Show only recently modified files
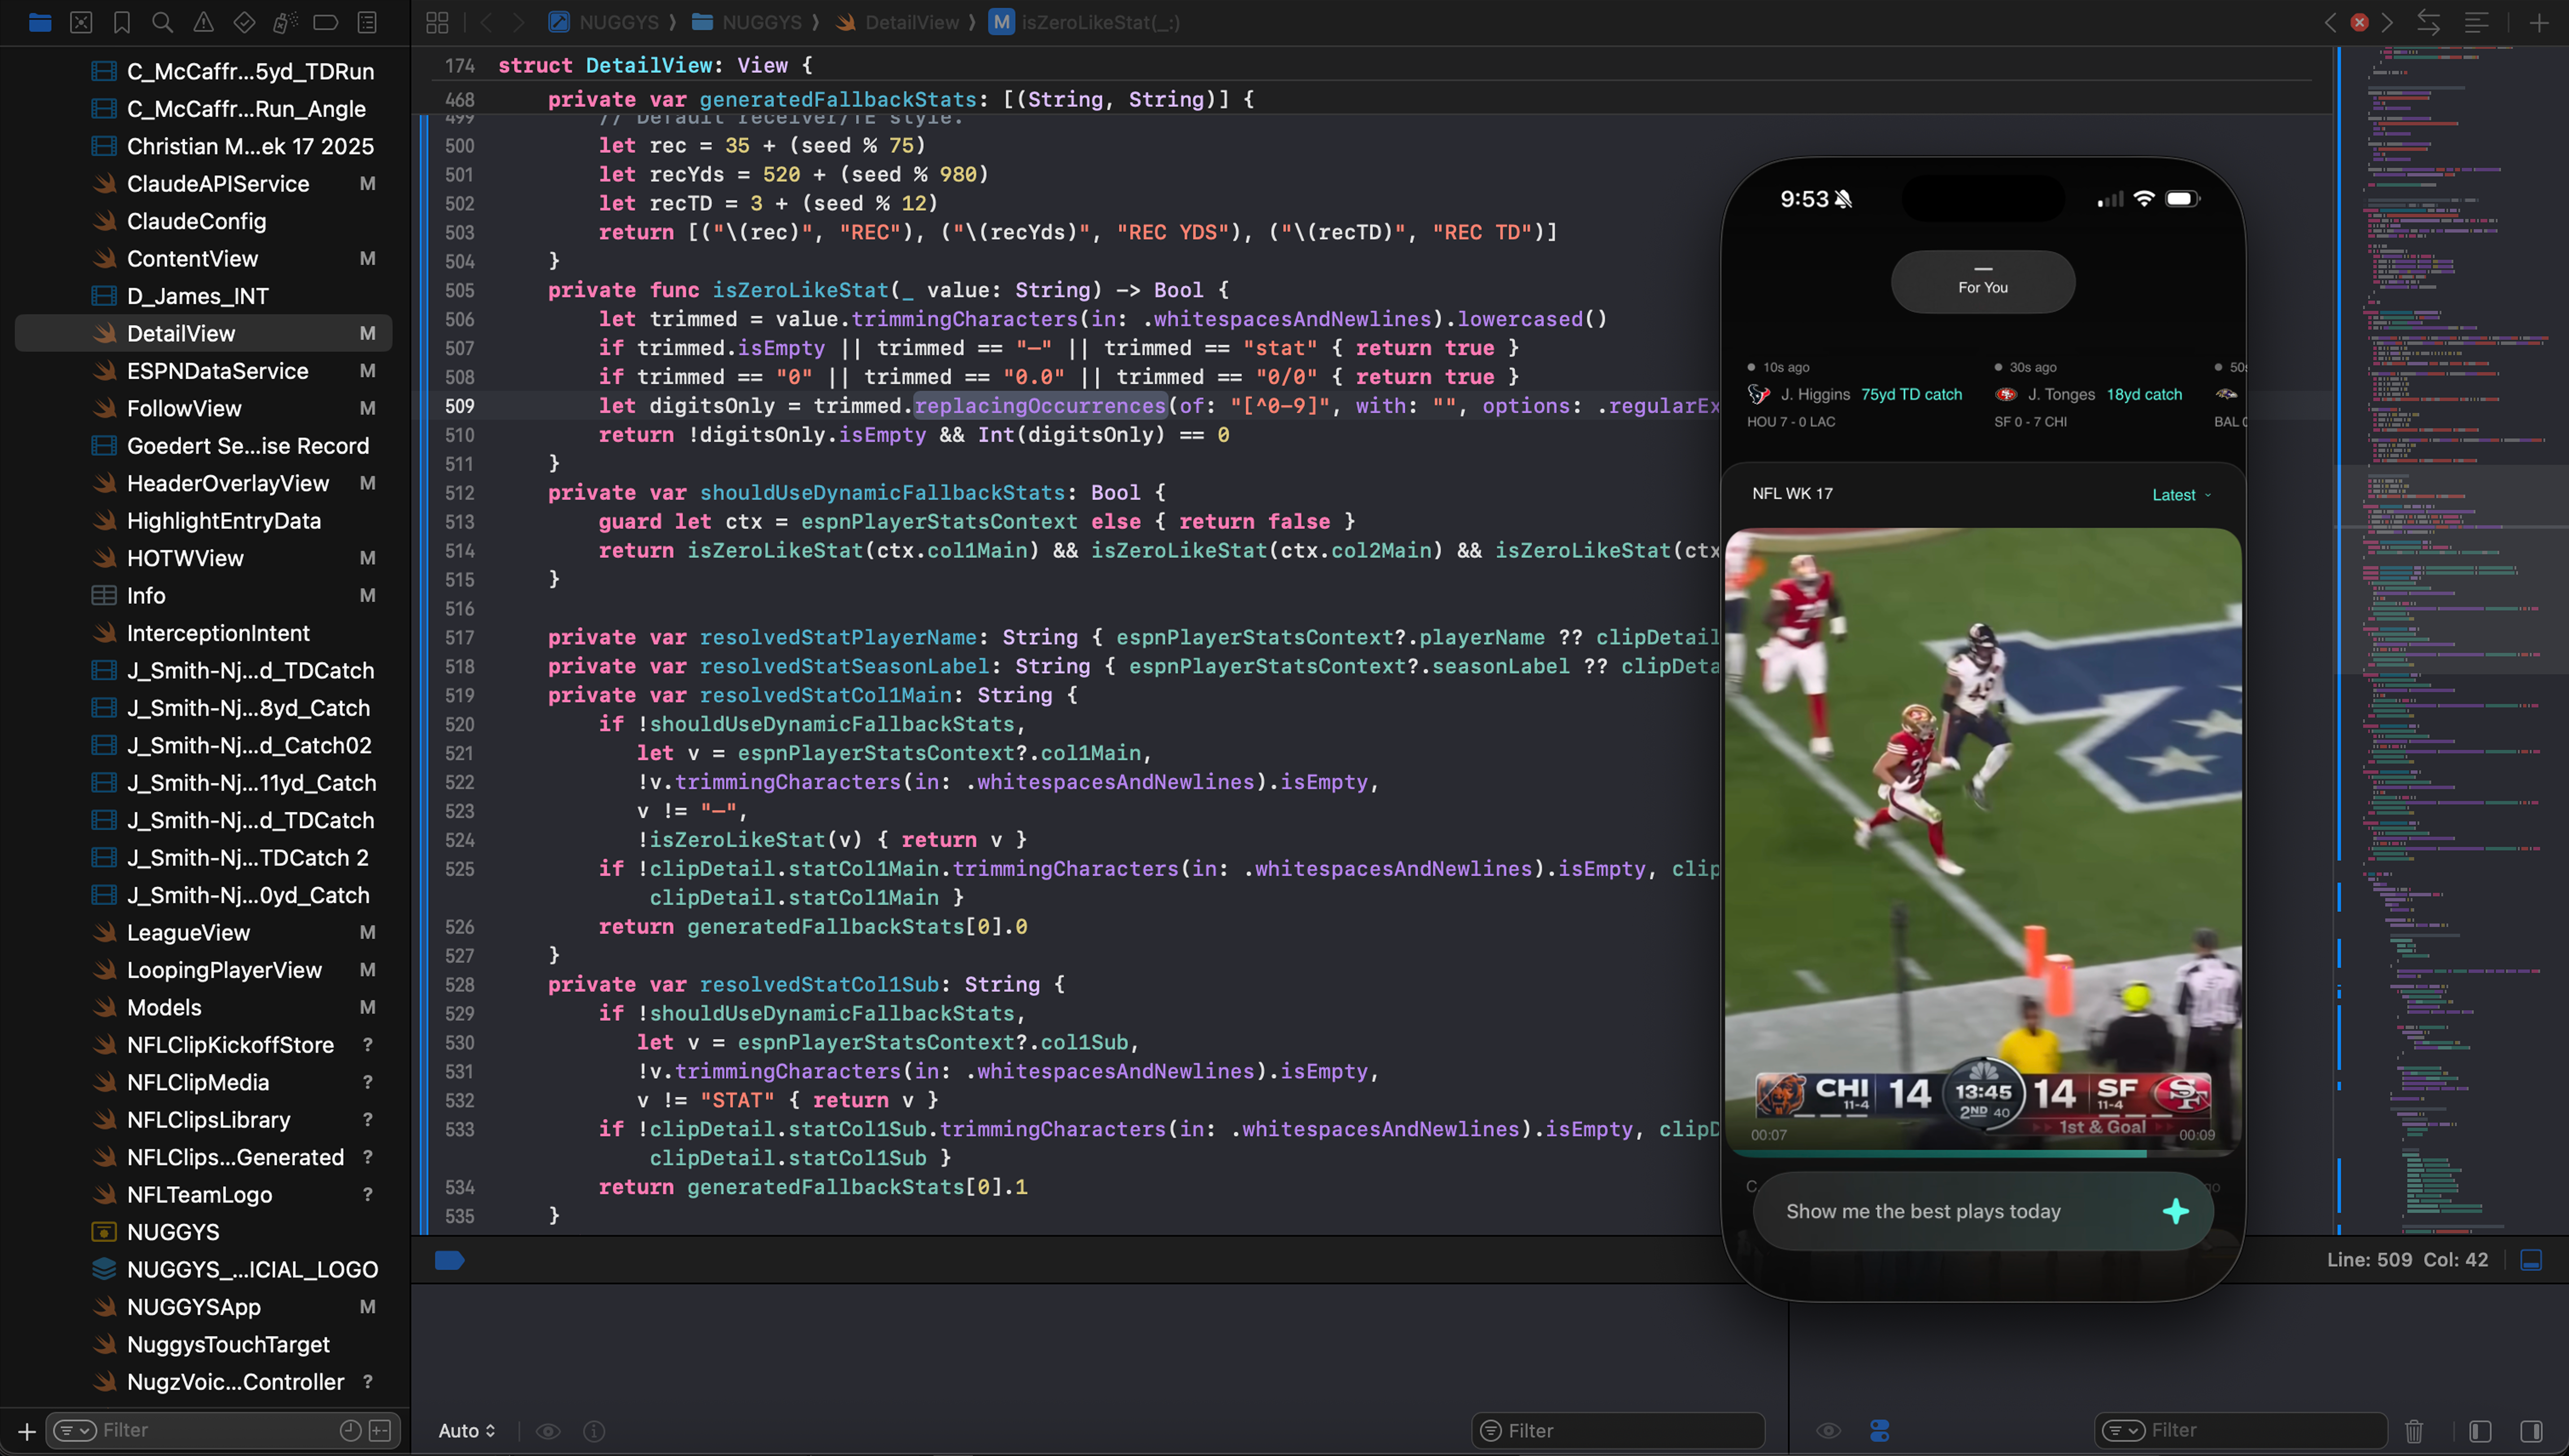The image size is (2569, 1456). pos(350,1431)
